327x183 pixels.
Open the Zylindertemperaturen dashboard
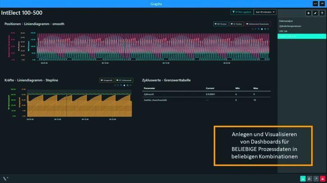[x=290, y=26]
